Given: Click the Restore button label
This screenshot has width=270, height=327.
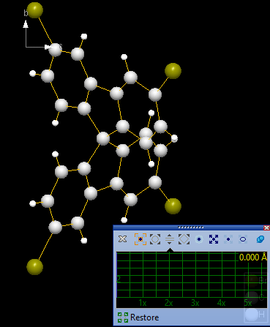Looking at the screenshot, I should pos(144,317).
